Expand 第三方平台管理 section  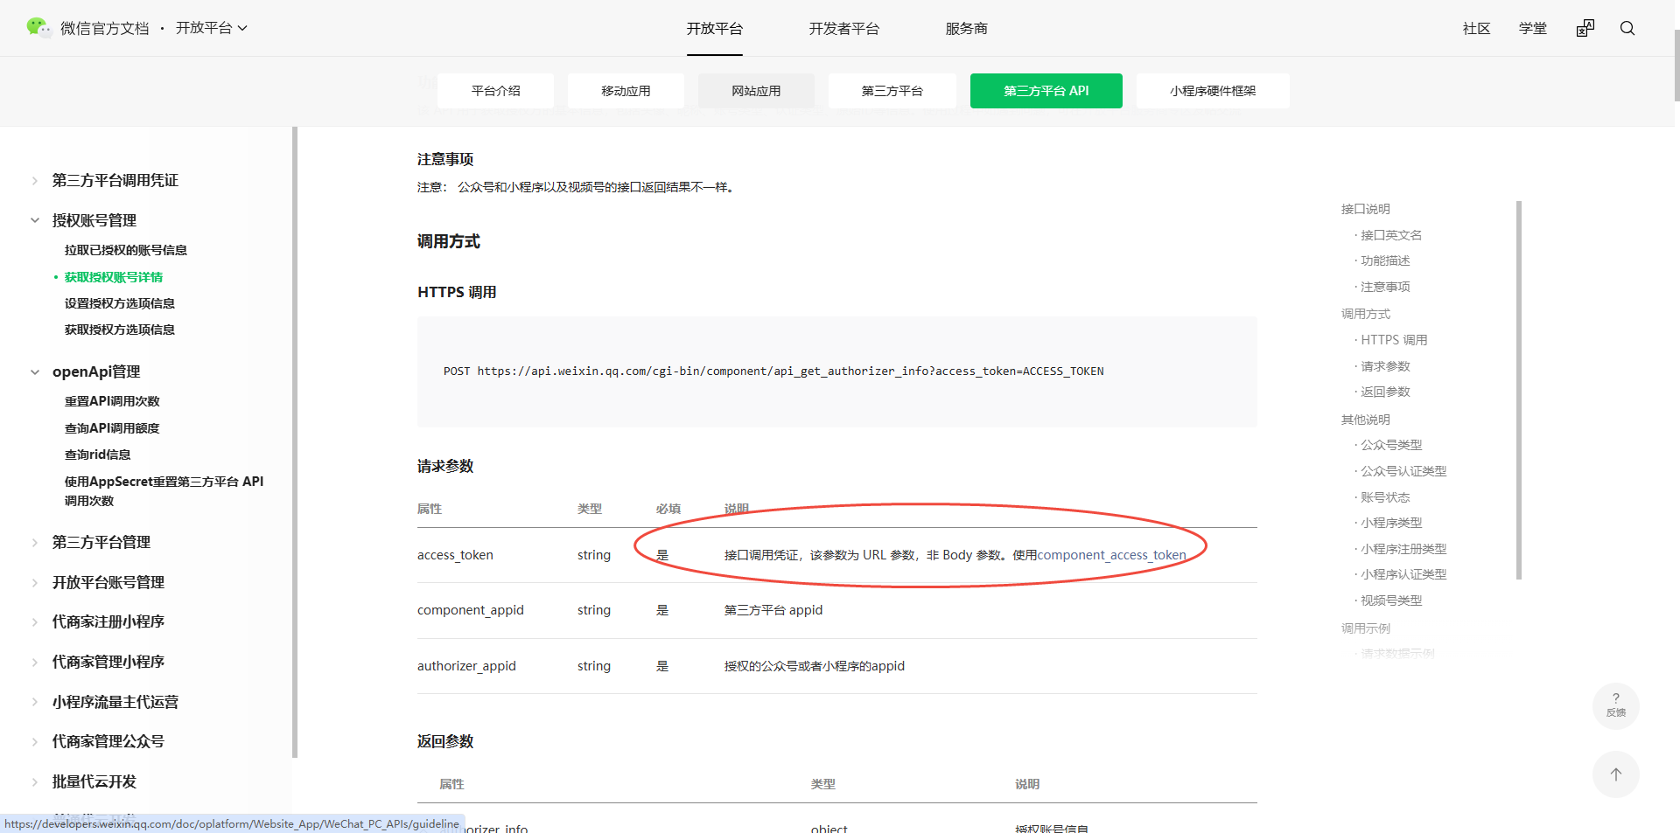[x=101, y=542]
